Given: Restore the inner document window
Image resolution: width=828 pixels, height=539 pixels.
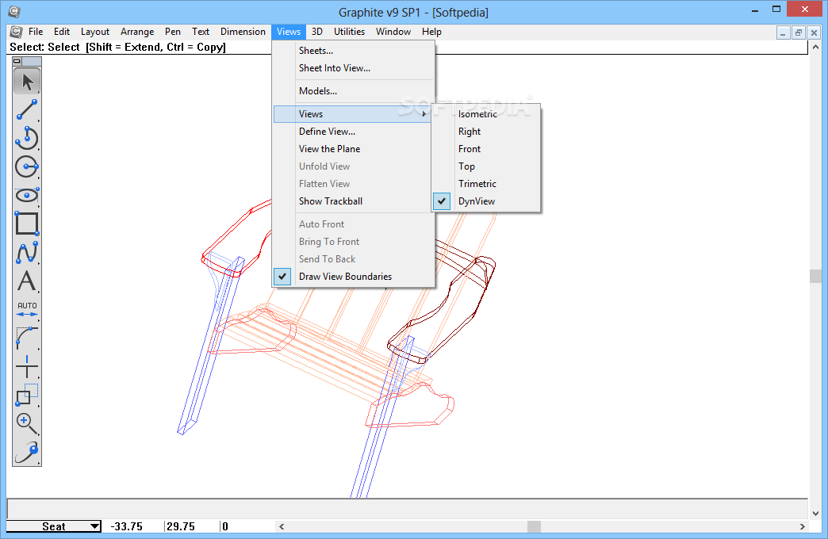Looking at the screenshot, I should [x=799, y=32].
